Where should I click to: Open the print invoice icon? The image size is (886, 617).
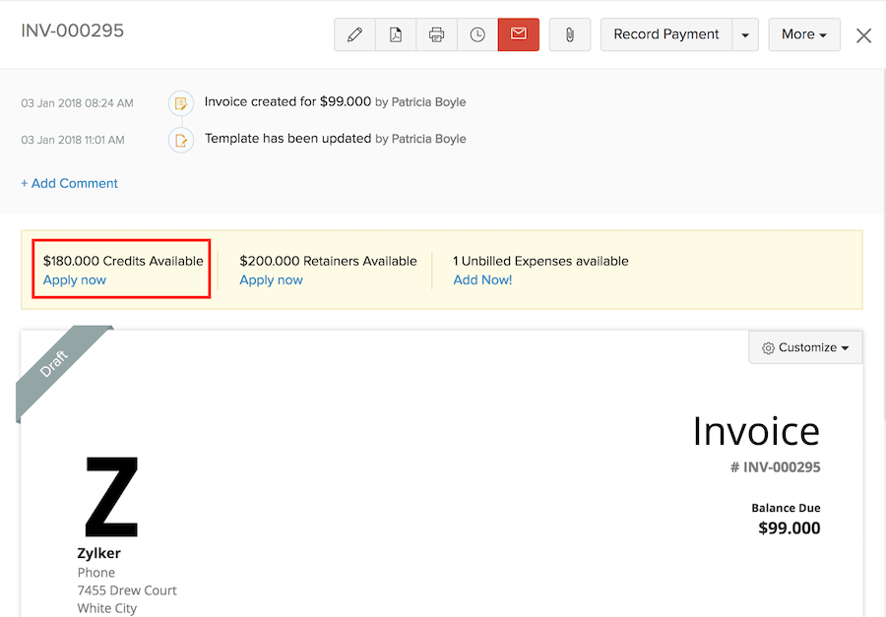pos(436,33)
